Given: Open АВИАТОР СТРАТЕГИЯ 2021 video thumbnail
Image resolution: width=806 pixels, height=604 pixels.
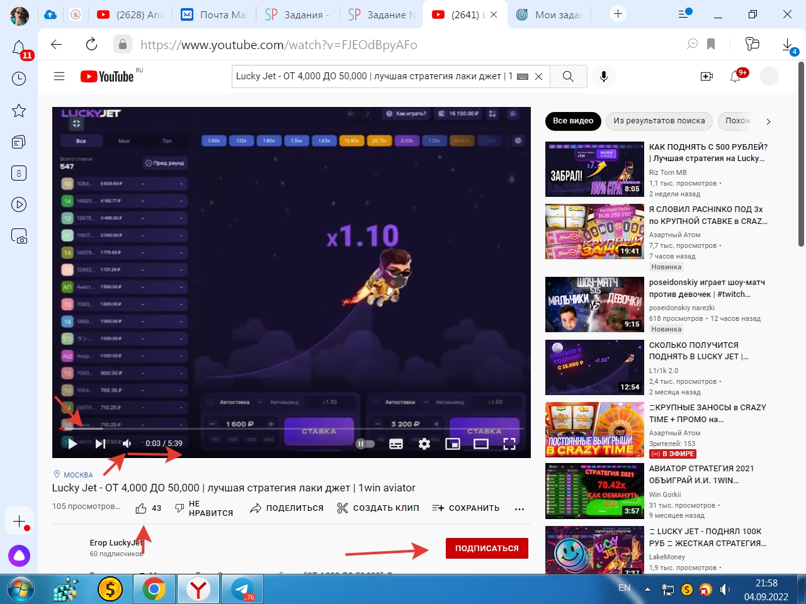Looking at the screenshot, I should 594,491.
